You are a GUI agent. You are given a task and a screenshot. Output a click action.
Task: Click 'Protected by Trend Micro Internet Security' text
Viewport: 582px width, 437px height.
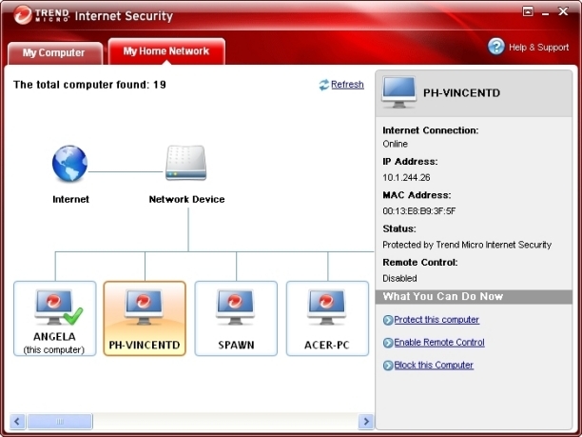point(467,245)
